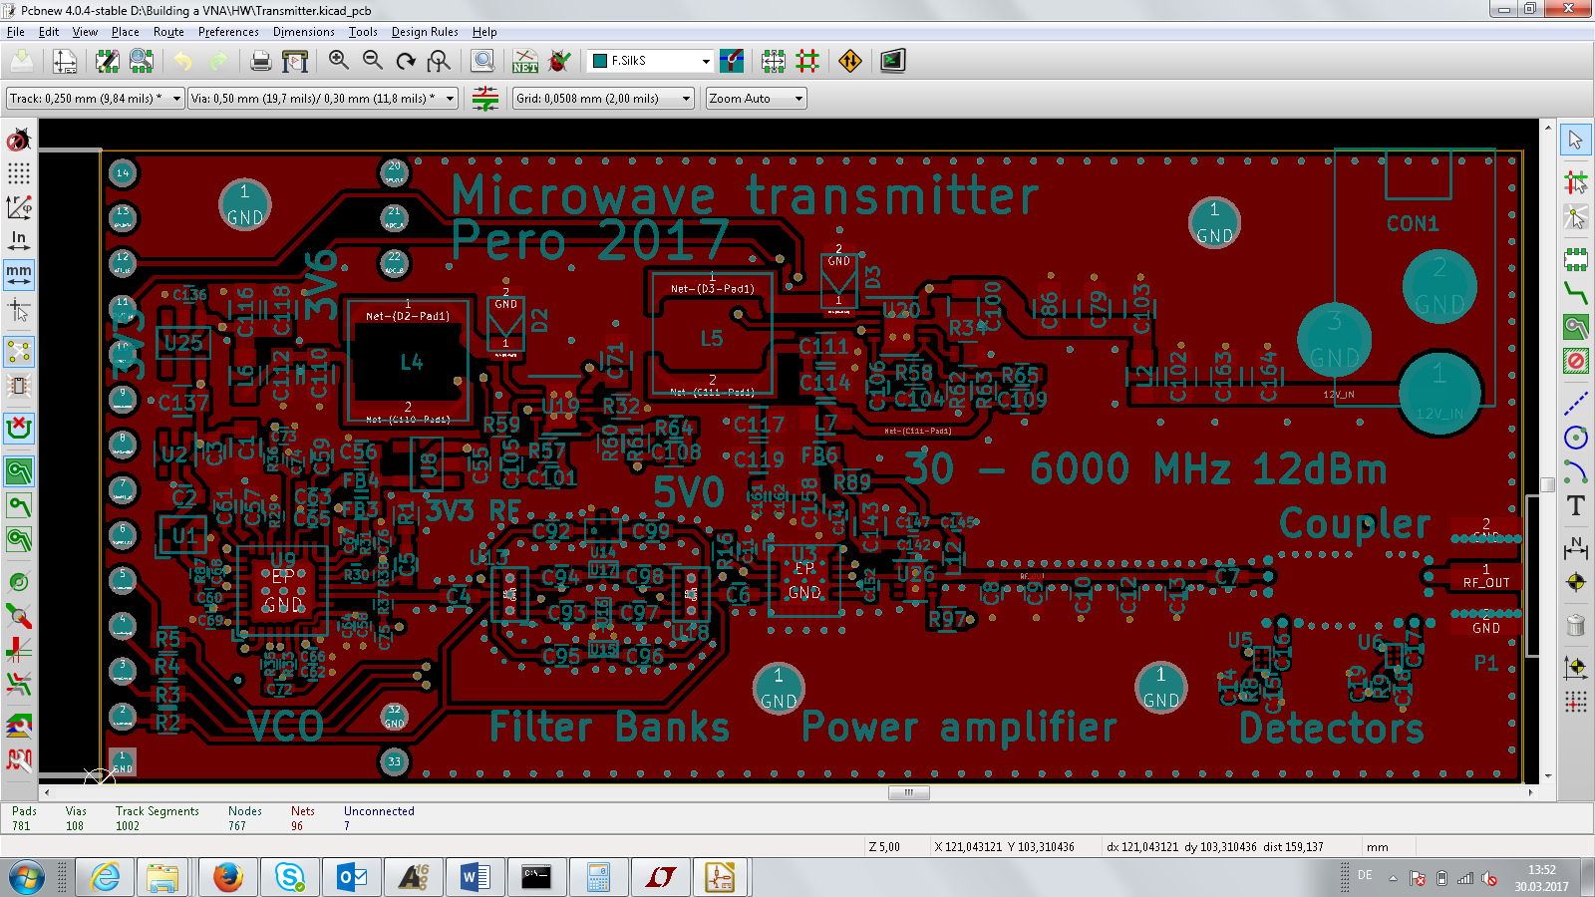The height and width of the screenshot is (897, 1595).
Task: Run the design rules check (ladybug icon)
Action: click(560, 62)
